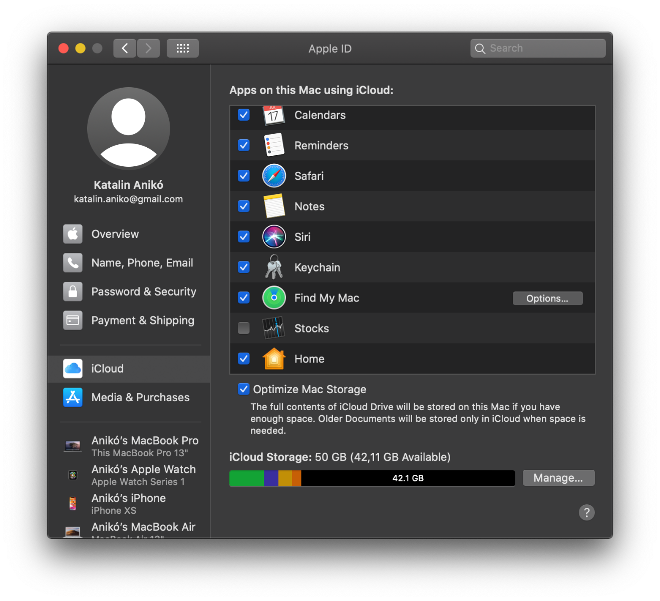Click the Find My Mac radar icon
The image size is (660, 601).
click(x=274, y=298)
